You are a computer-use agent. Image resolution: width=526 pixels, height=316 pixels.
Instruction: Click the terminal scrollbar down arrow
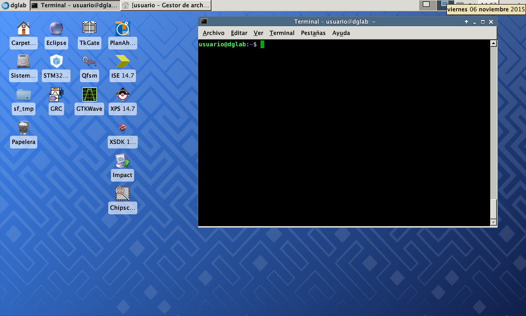pyautogui.click(x=493, y=222)
